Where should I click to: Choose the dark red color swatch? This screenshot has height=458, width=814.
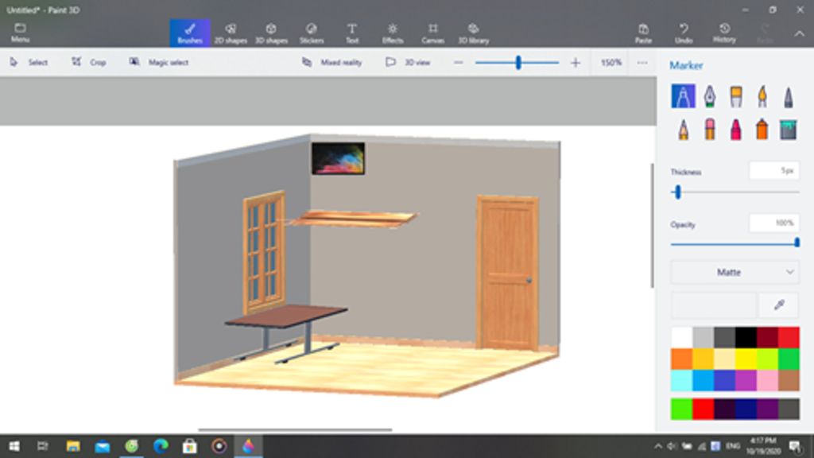[767, 337]
